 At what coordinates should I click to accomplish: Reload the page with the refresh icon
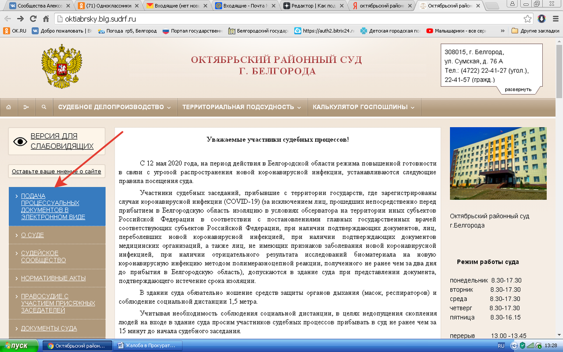coord(32,19)
